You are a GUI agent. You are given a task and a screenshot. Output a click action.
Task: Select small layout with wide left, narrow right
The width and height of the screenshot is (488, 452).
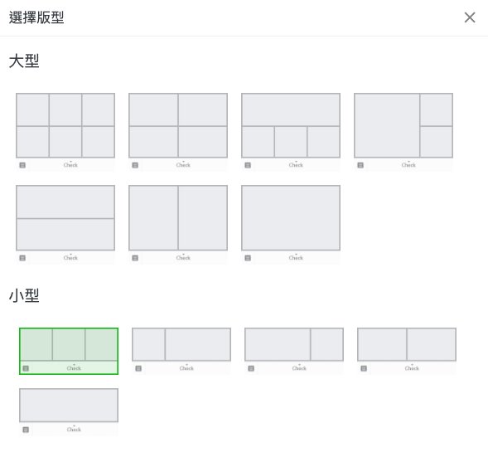click(294, 351)
